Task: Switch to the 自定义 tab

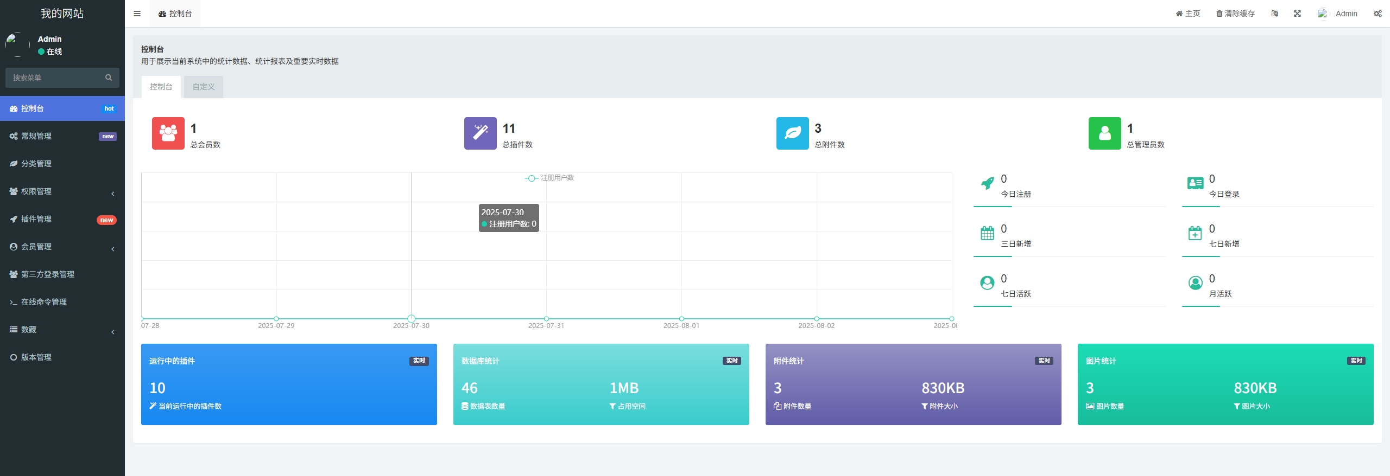Action: (x=204, y=87)
